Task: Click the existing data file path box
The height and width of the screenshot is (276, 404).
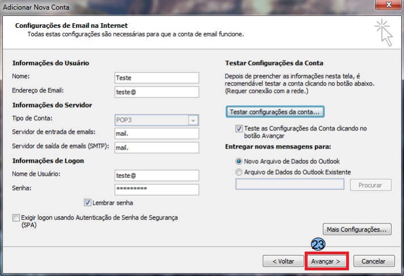Action: point(290,184)
